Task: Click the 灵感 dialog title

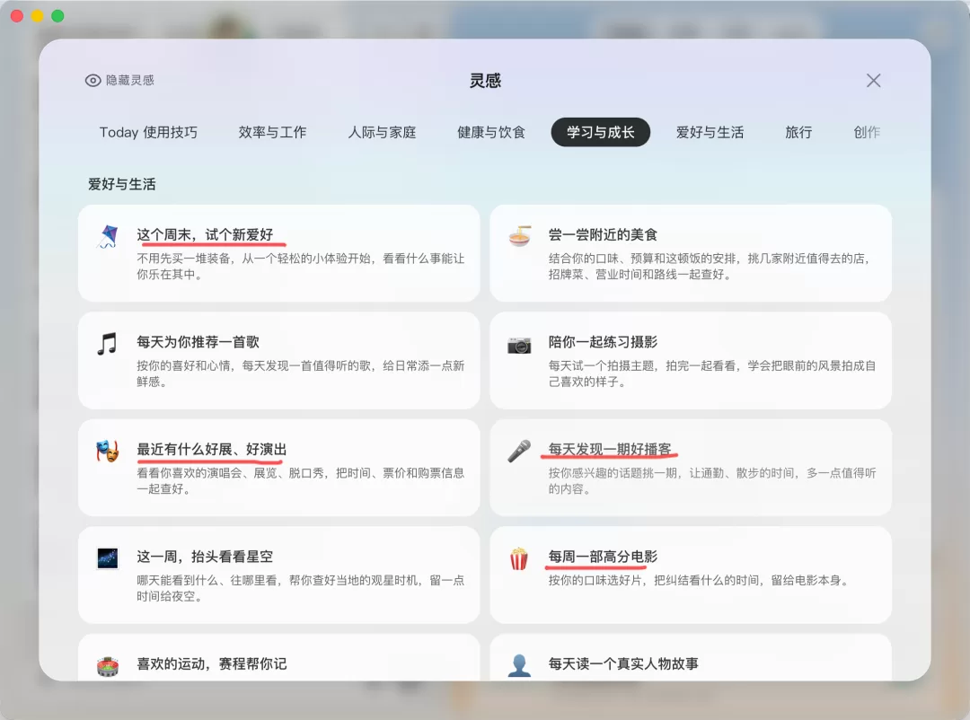Action: [485, 81]
